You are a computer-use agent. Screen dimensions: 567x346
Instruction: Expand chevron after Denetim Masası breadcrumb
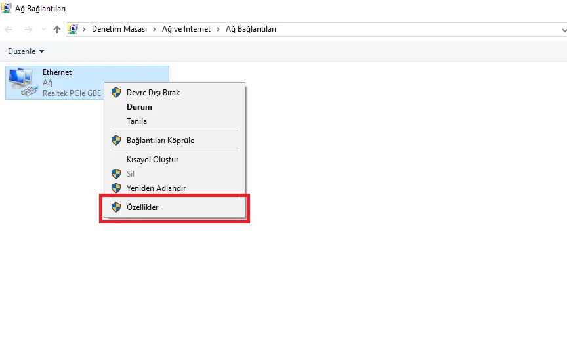coord(156,30)
